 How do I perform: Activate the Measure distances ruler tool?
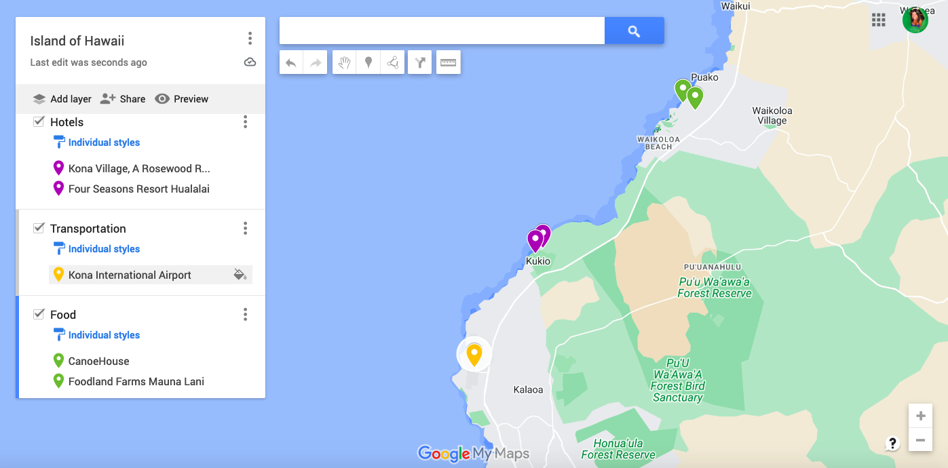(x=448, y=62)
